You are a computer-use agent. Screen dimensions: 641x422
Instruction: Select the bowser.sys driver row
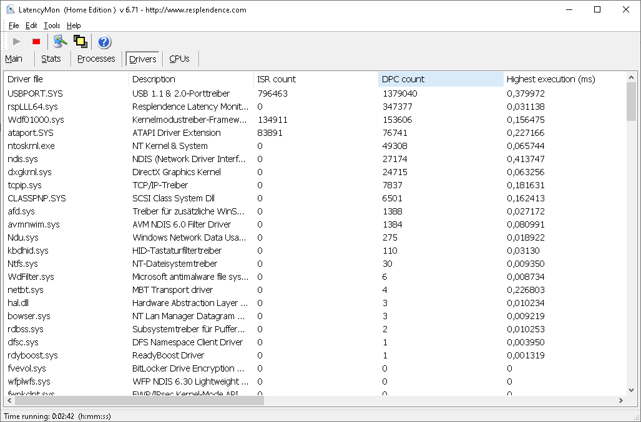tap(315, 316)
